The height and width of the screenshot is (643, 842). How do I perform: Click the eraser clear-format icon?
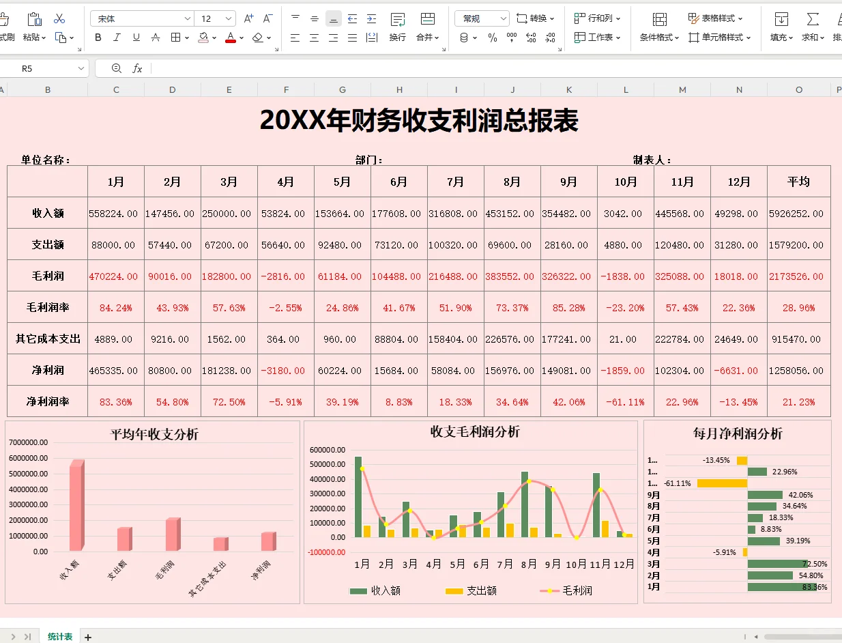pyautogui.click(x=257, y=38)
